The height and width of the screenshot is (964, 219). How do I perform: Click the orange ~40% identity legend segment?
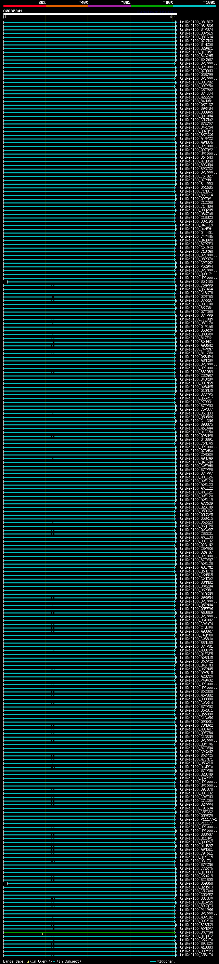click(x=67, y=6)
